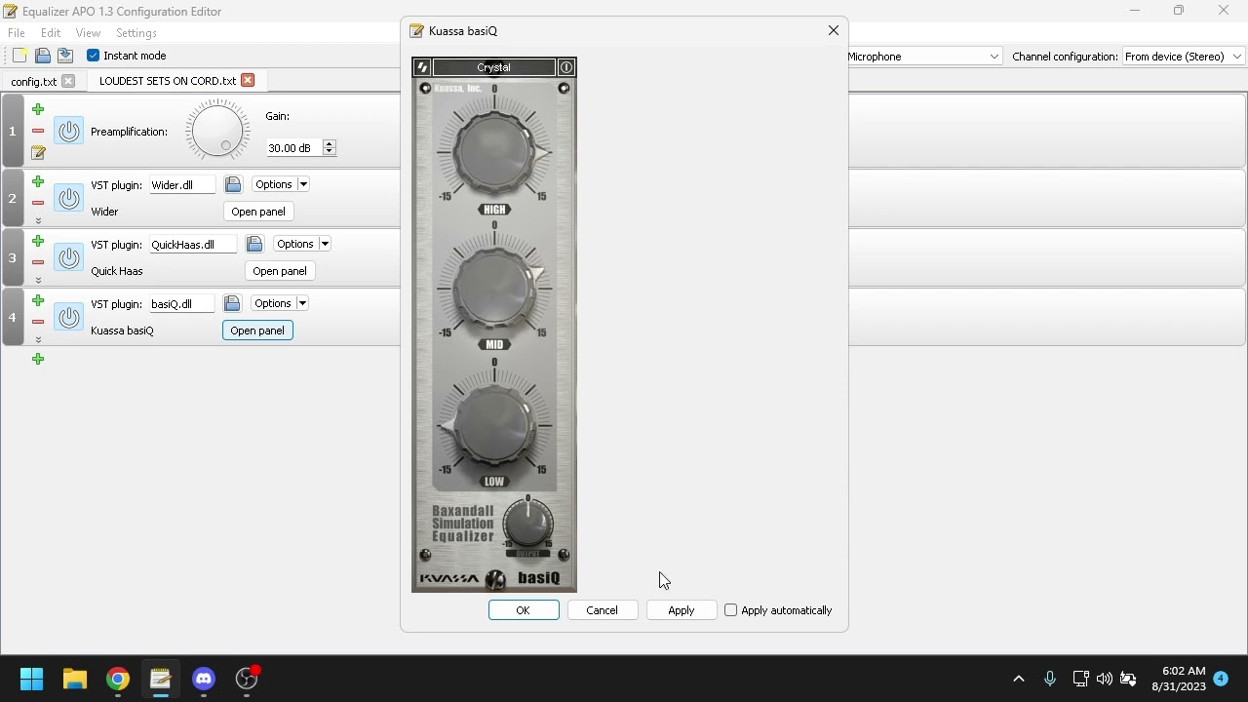This screenshot has height=702, width=1248.
Task: Open Options dropdown on basiQ row
Action: (x=280, y=303)
